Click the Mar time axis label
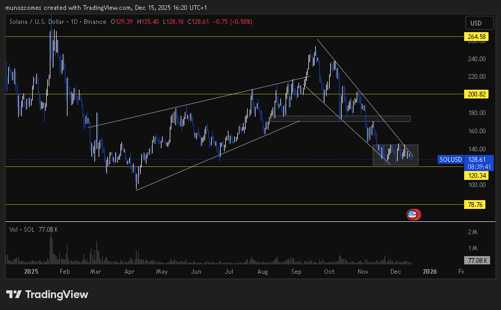 [96, 272]
